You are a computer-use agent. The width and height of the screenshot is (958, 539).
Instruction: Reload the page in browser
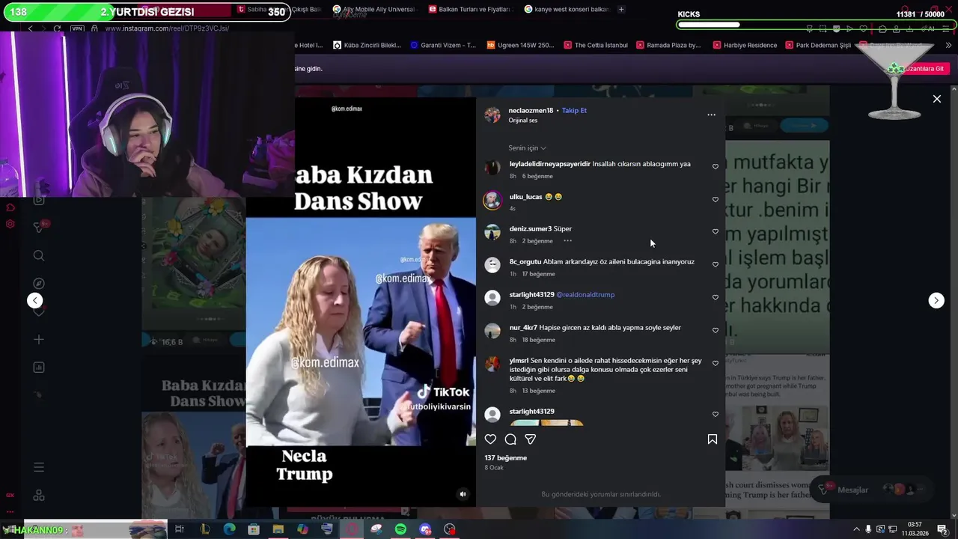[57, 28]
